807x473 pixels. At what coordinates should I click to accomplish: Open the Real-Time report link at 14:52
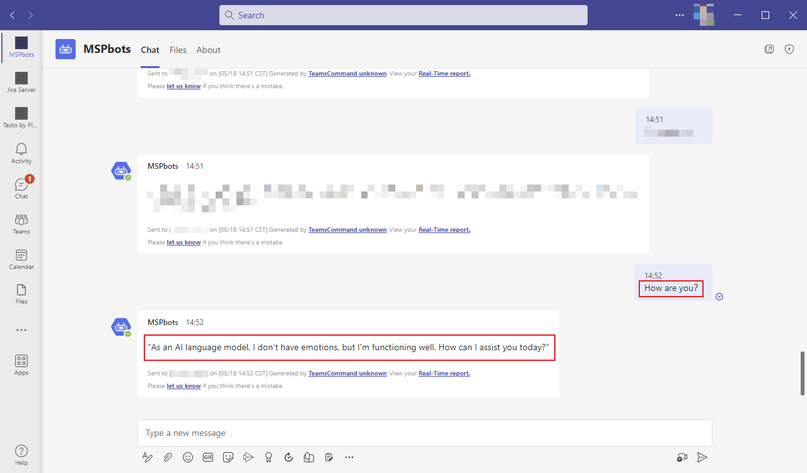[444, 373]
